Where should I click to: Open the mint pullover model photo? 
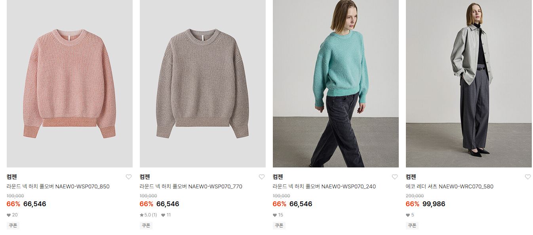(x=336, y=84)
